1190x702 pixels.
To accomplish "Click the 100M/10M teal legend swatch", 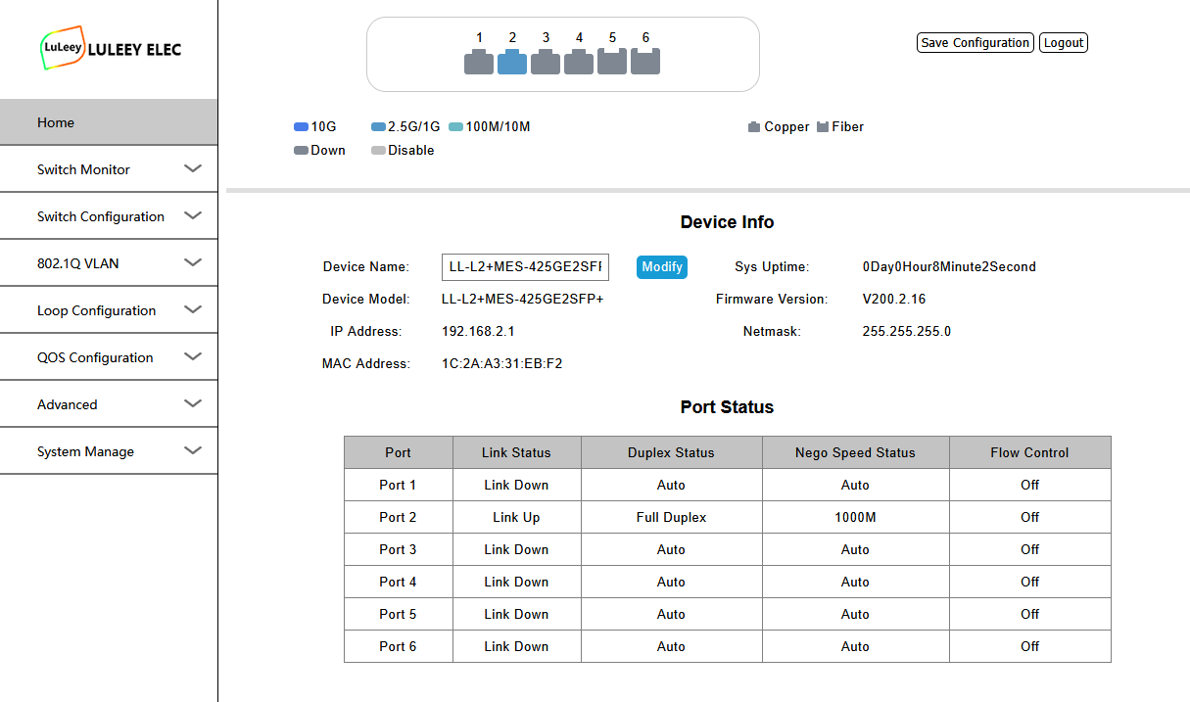I will pos(456,127).
